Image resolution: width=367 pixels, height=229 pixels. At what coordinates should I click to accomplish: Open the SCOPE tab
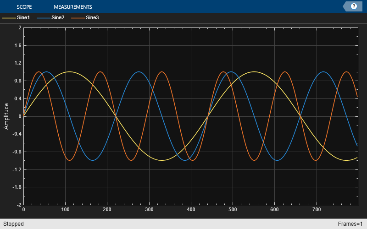(x=25, y=7)
